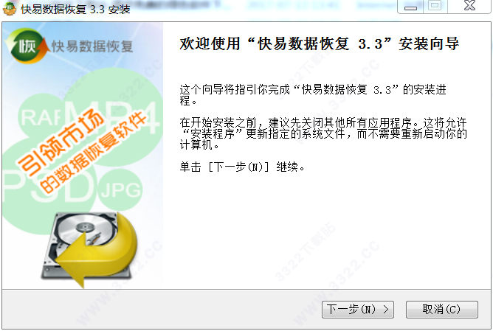Click the green 恢 logo icon
The width and height of the screenshot is (493, 331).
[27, 46]
